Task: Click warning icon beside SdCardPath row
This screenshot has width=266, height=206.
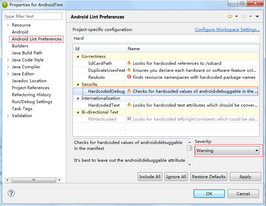Action: coord(129,63)
